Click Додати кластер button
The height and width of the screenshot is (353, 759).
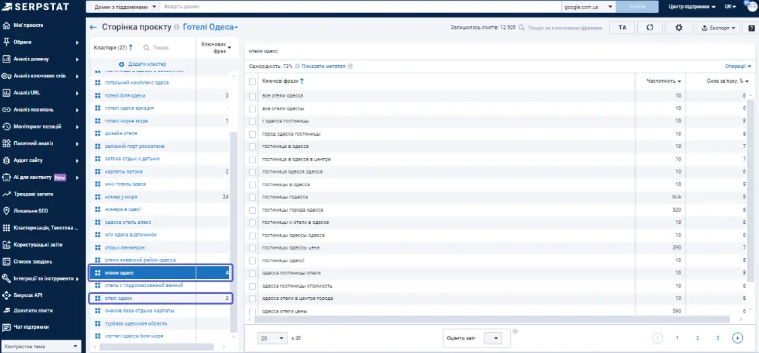coord(142,64)
